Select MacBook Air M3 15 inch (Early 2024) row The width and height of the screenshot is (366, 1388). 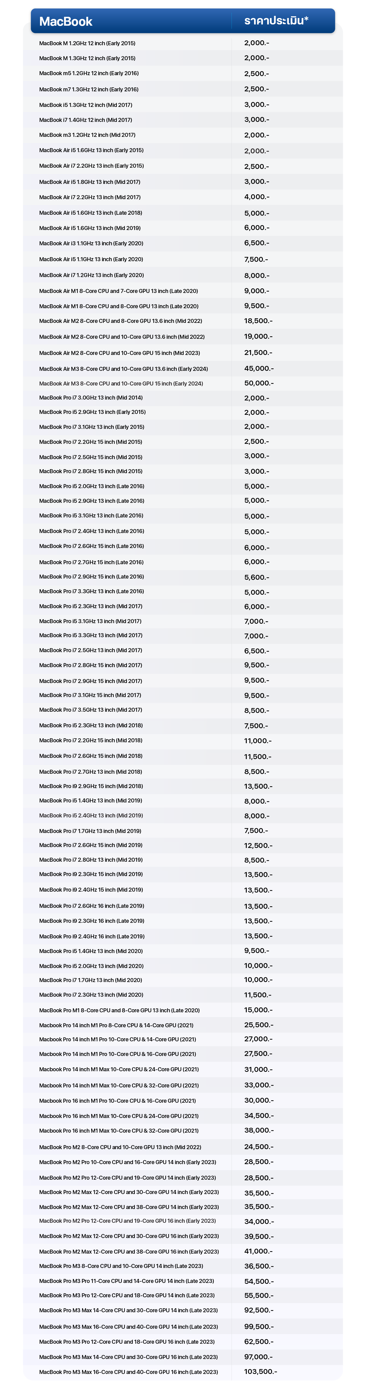121,384
